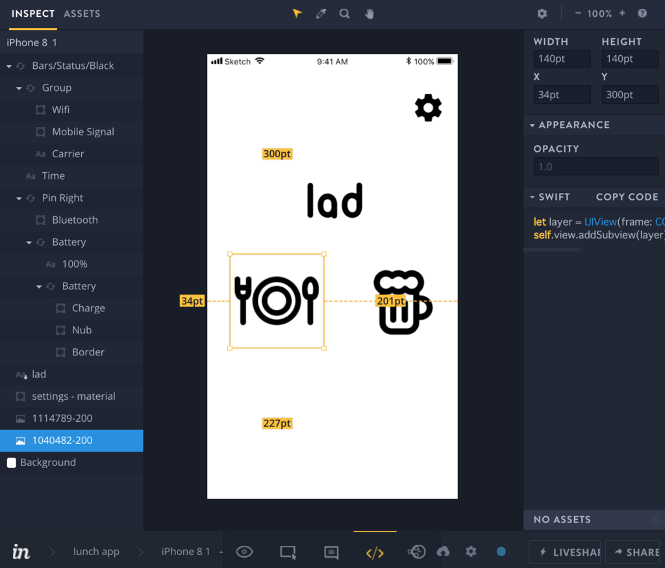Click the Background layer white swatch
Image resolution: width=665 pixels, height=568 pixels.
click(x=12, y=463)
